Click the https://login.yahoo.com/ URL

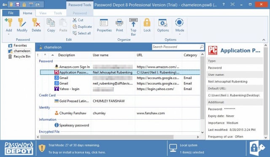(x=155, y=89)
